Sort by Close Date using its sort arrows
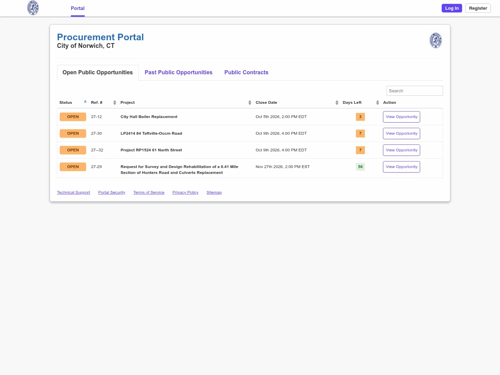The width and height of the screenshot is (500, 375). click(x=337, y=102)
